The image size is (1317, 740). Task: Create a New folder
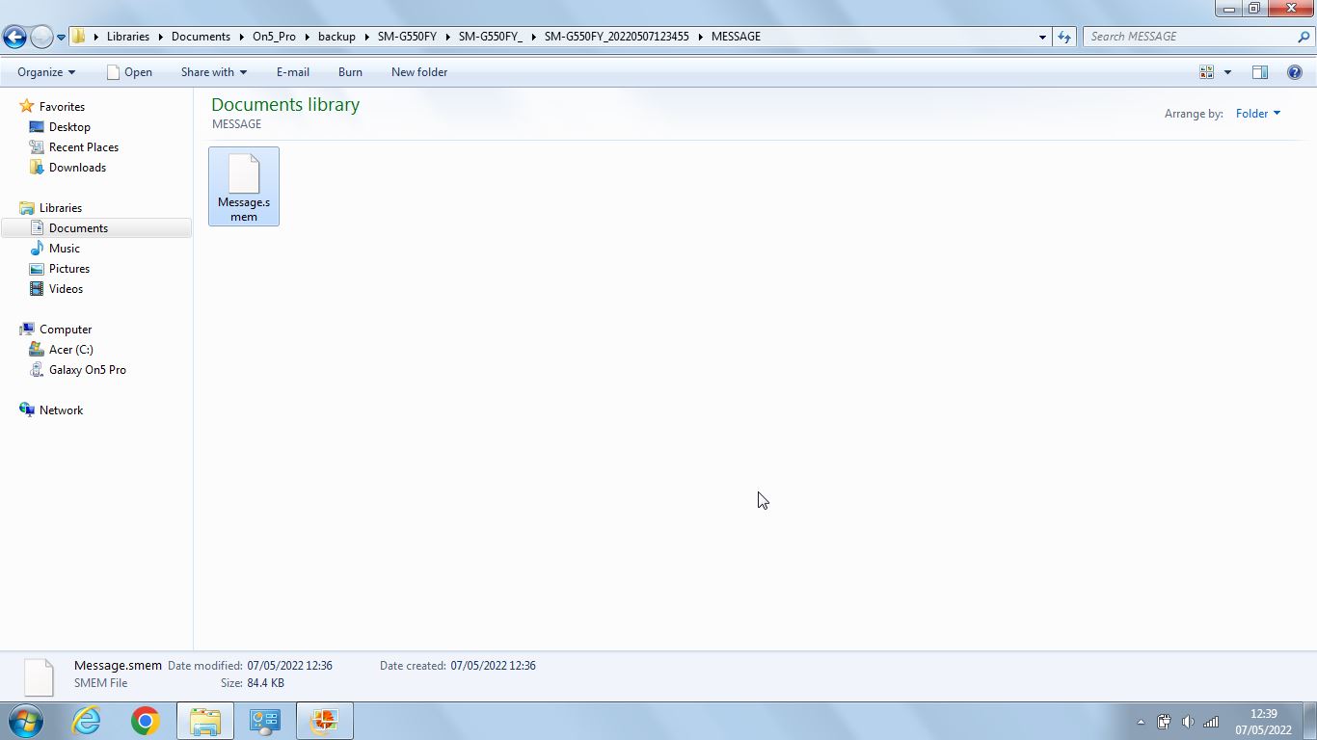419,72
